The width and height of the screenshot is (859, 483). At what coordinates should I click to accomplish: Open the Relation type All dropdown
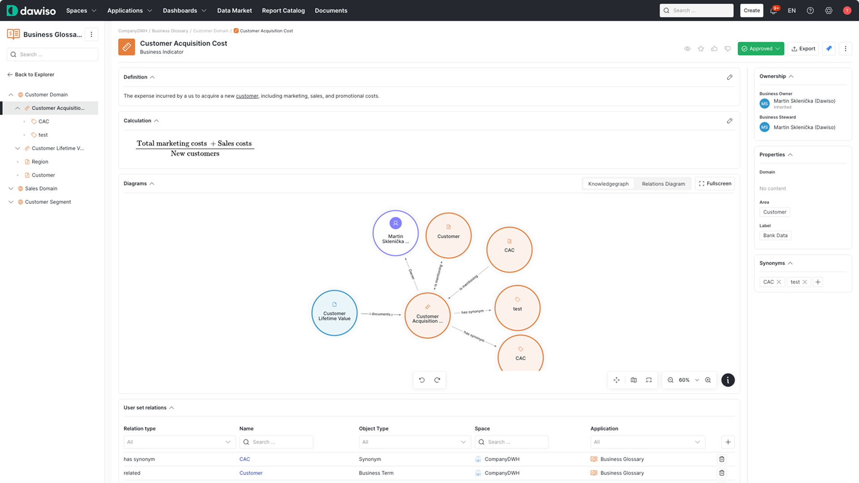click(x=179, y=442)
